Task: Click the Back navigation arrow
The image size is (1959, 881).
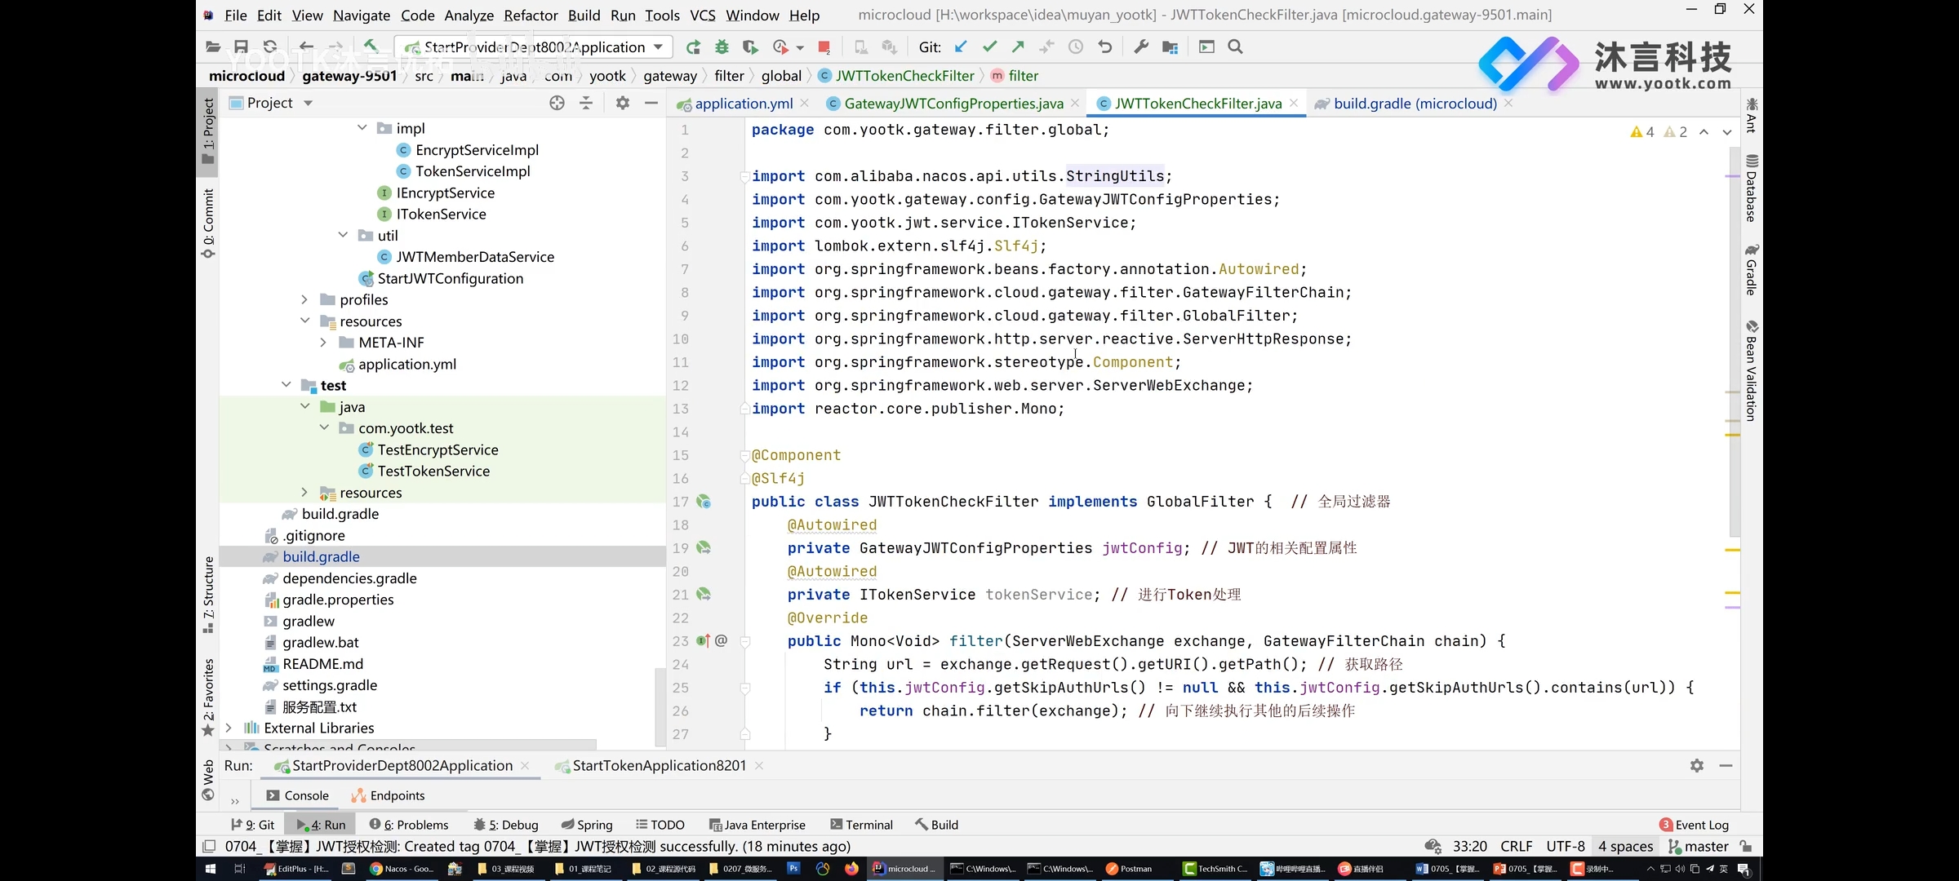Action: pyautogui.click(x=306, y=47)
